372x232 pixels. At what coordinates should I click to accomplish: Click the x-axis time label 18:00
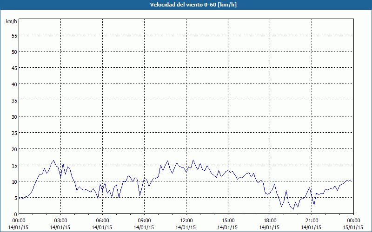tap(270, 221)
